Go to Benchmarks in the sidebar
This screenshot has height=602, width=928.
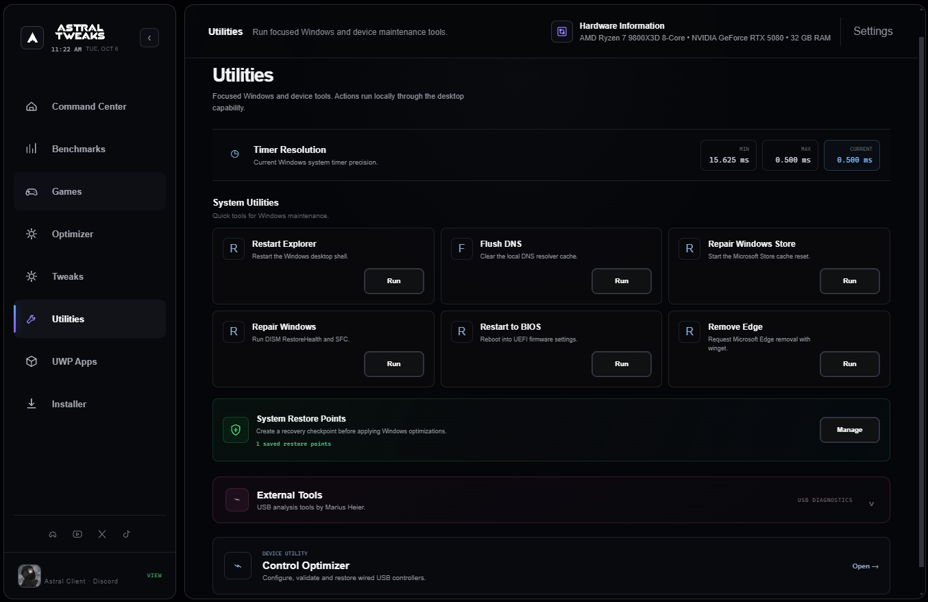(x=90, y=149)
